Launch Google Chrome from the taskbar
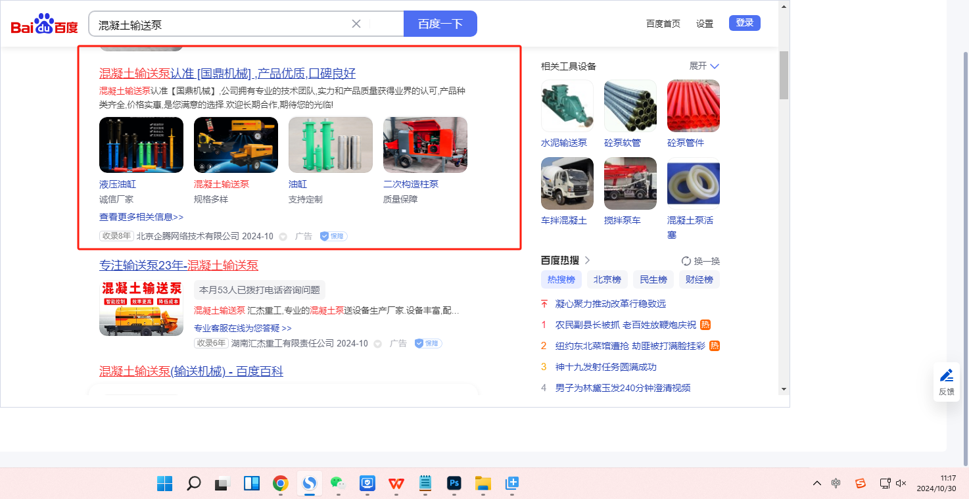969x499 pixels. [x=281, y=484]
